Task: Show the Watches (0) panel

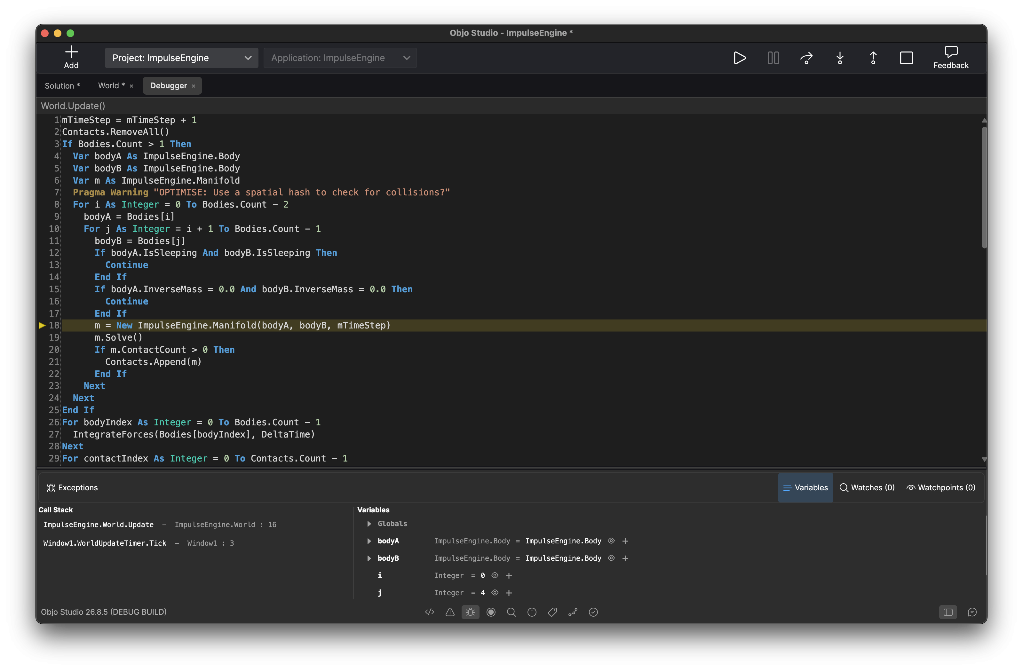Action: pyautogui.click(x=867, y=487)
